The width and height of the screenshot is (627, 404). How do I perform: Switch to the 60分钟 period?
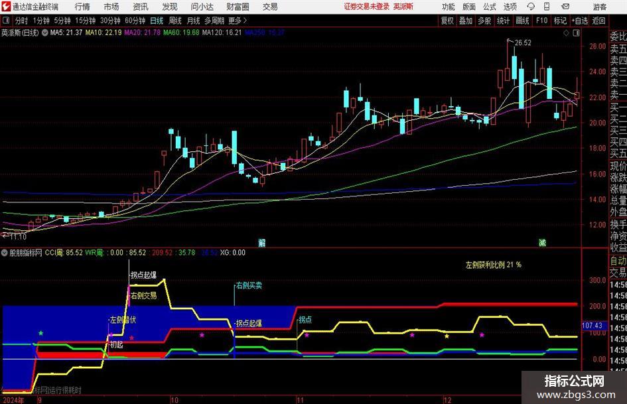coord(135,21)
